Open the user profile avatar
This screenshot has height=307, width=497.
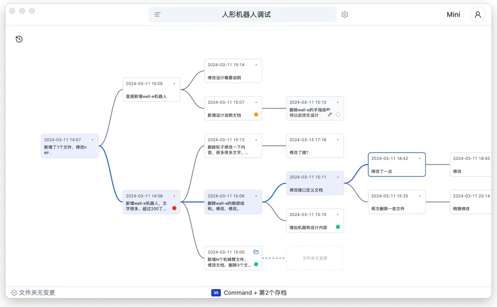478,15
